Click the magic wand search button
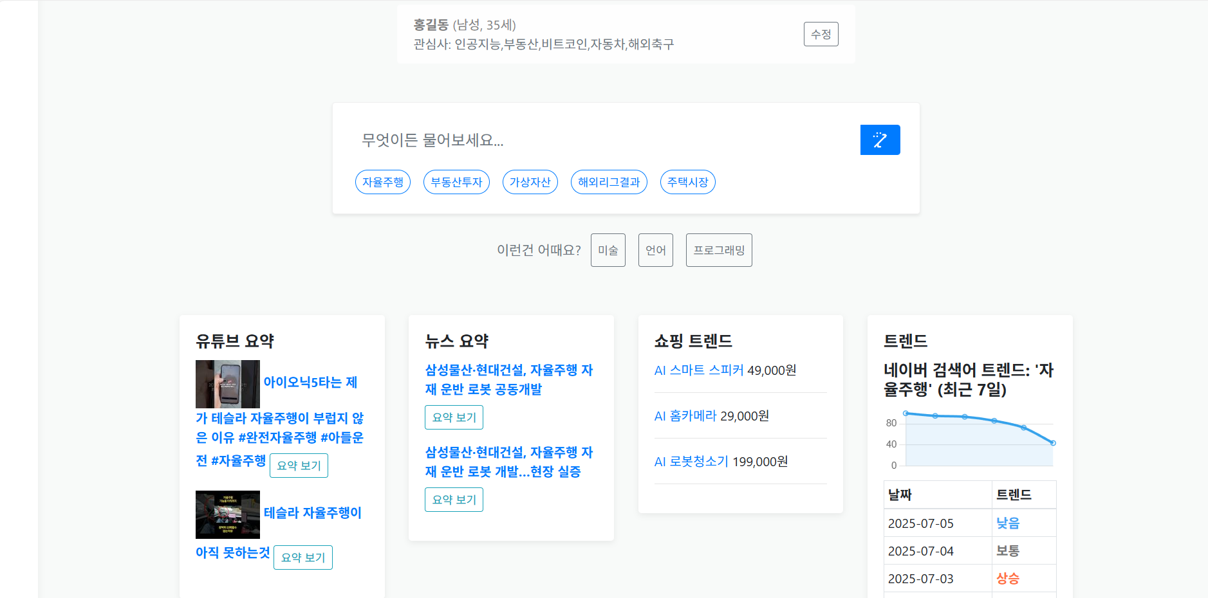Image resolution: width=1208 pixels, height=598 pixels. click(879, 140)
